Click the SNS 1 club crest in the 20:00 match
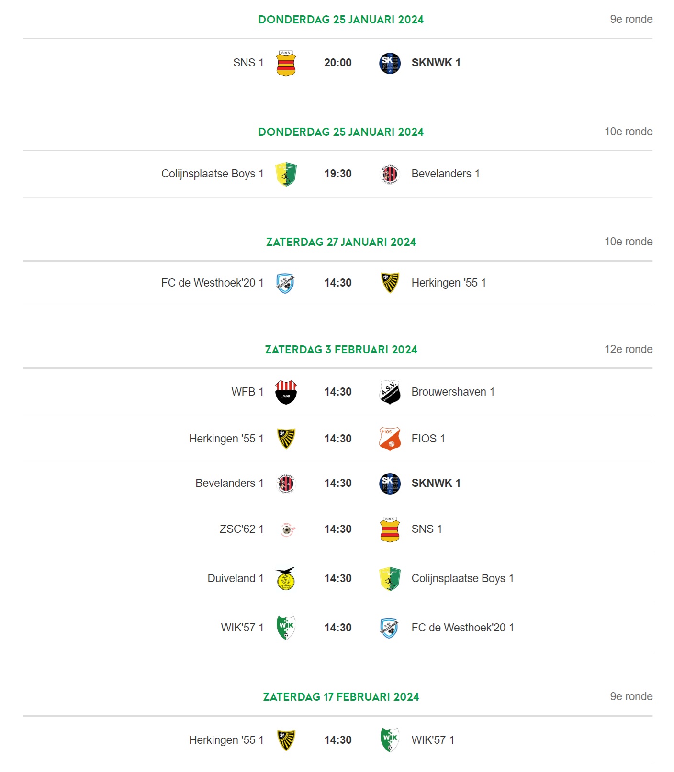Image resolution: width=674 pixels, height=772 pixels. click(x=286, y=63)
